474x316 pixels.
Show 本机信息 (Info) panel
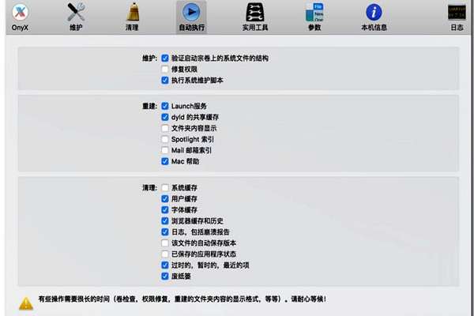point(373,13)
